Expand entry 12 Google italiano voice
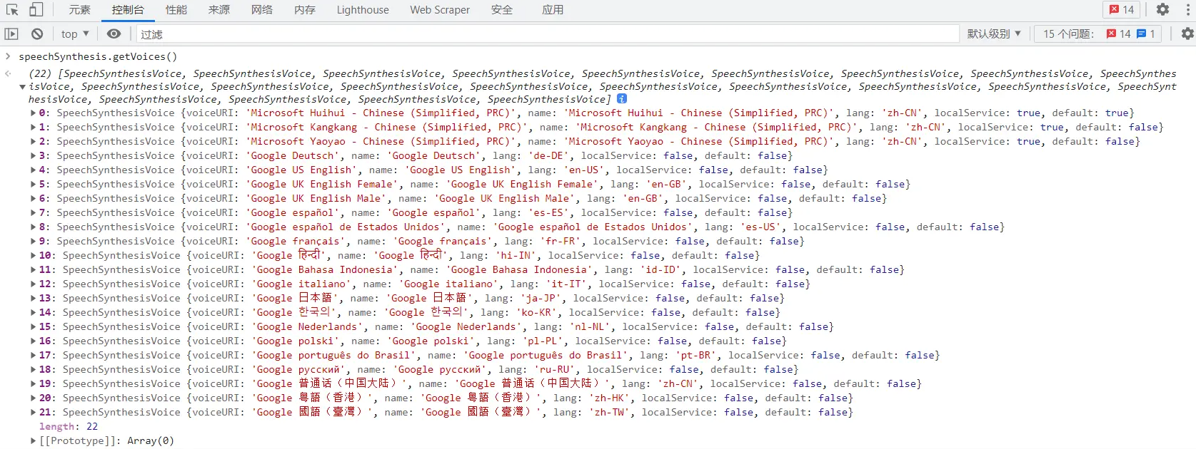Image resolution: width=1196 pixels, height=449 pixels. tap(33, 284)
